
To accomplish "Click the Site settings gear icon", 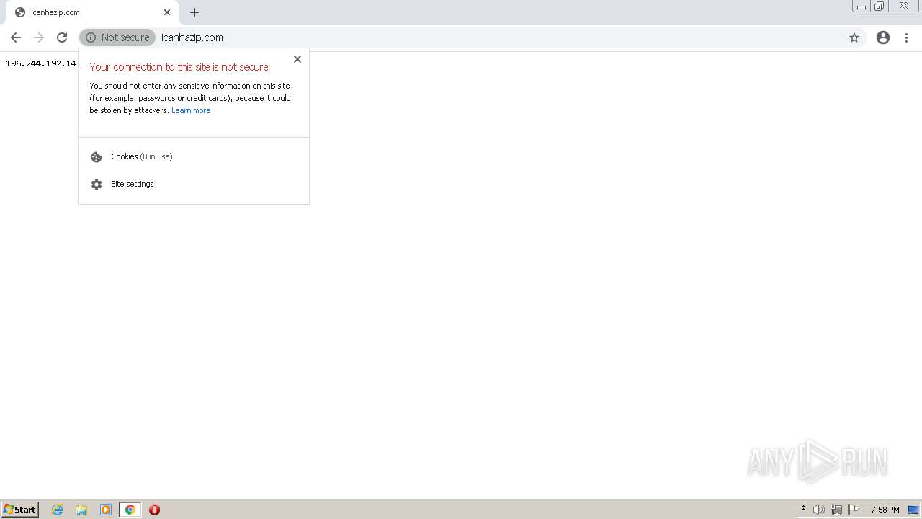I will (x=97, y=185).
